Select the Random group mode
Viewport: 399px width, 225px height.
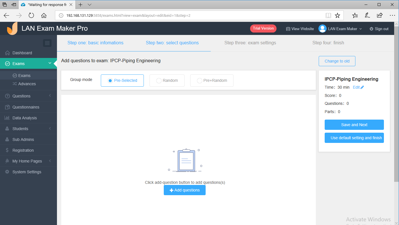[167, 80]
